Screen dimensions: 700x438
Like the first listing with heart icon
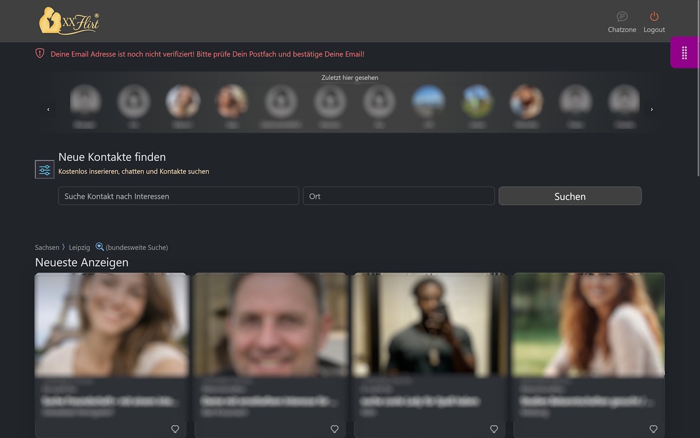pyautogui.click(x=175, y=429)
